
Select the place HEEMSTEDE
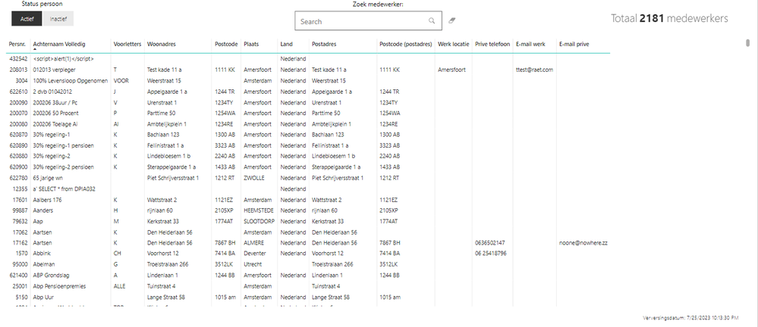click(259, 210)
